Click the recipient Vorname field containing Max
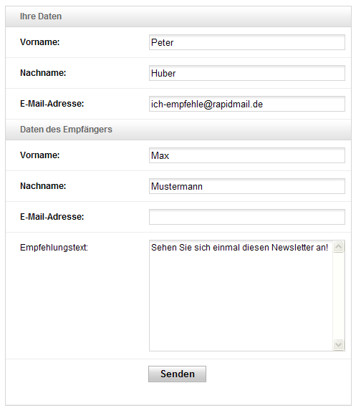356x408 pixels. tap(247, 155)
